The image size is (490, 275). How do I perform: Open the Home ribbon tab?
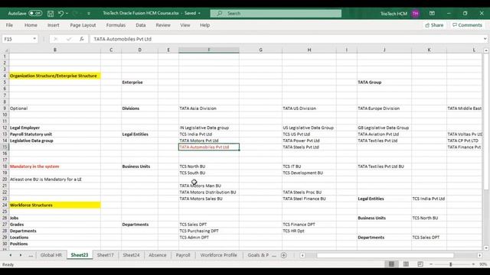pyautogui.click(x=31, y=25)
